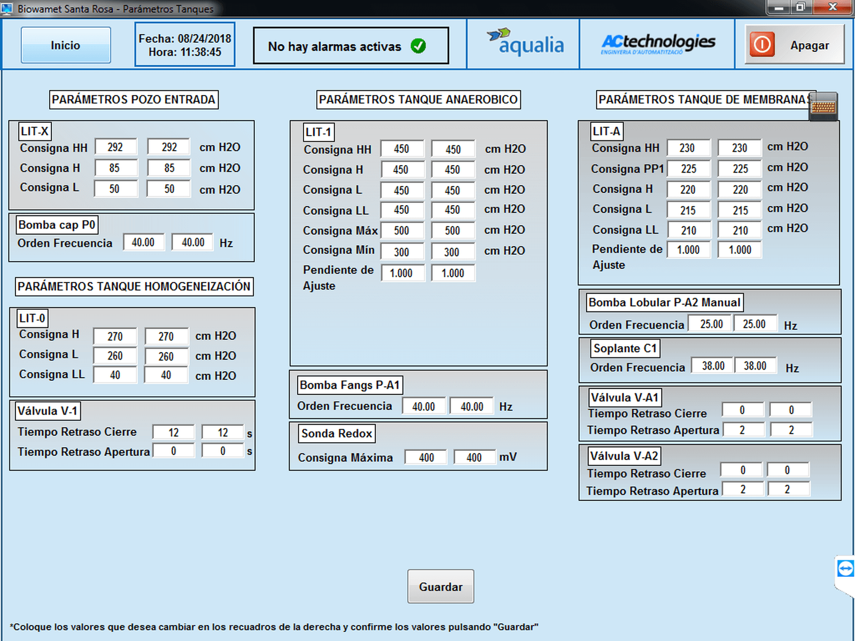This screenshot has height=641, width=855.
Task: Edit LIT-X Consigna H new value field
Action: (x=169, y=168)
